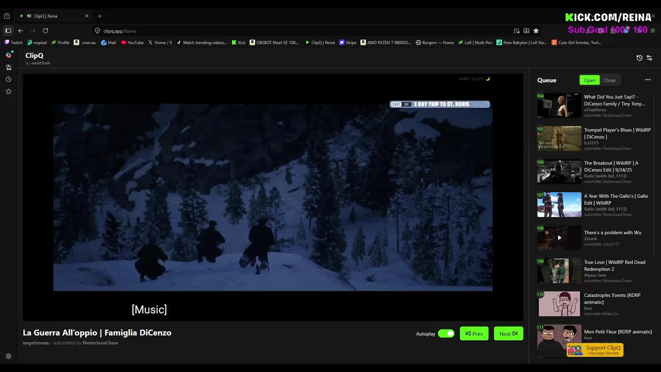Open the ClipQ | Reina bookmark

pyautogui.click(x=320, y=42)
